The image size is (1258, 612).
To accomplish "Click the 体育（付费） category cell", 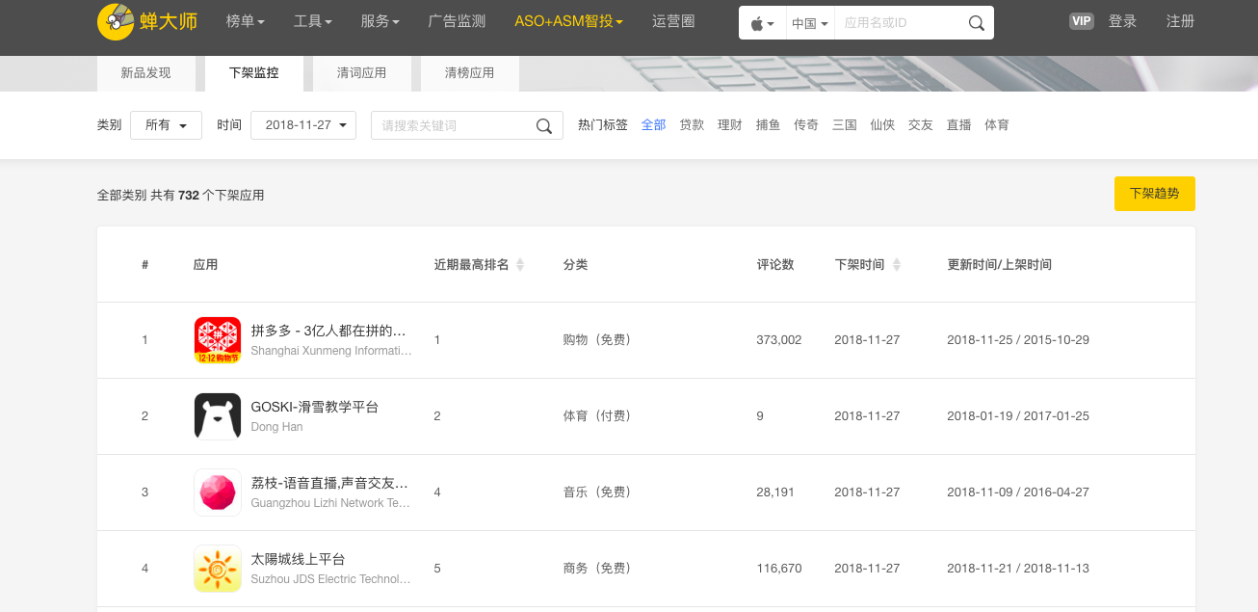I will click(597, 416).
